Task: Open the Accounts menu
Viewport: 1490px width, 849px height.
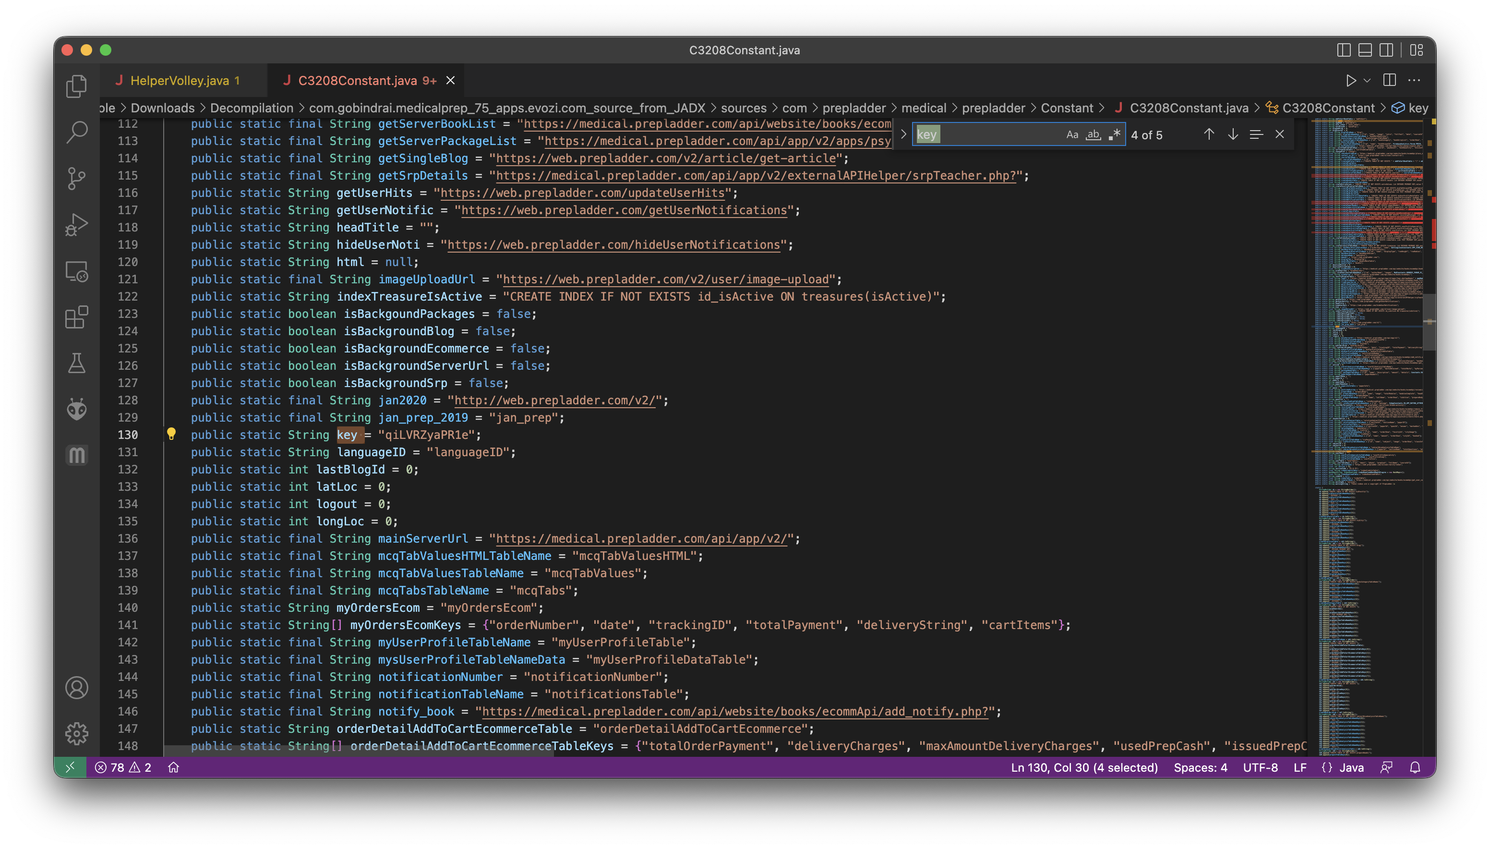Action: 76,688
